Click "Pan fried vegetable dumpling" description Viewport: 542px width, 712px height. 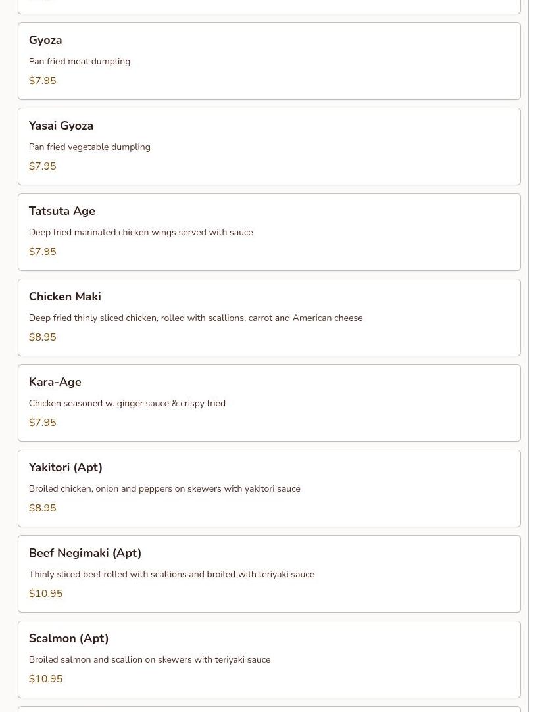[89, 147]
